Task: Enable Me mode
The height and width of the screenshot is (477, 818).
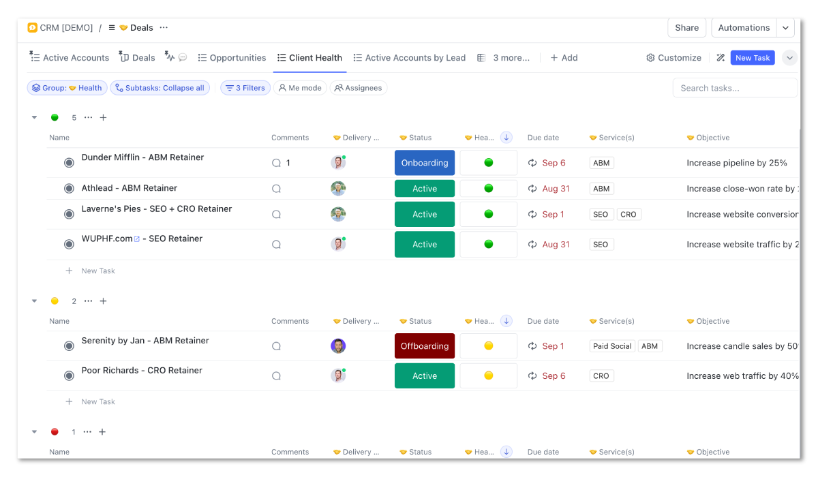Action: coord(300,87)
